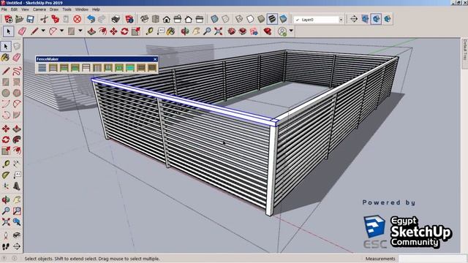Select the Circle tool
Screen dimensions: 468x263
click(6, 93)
